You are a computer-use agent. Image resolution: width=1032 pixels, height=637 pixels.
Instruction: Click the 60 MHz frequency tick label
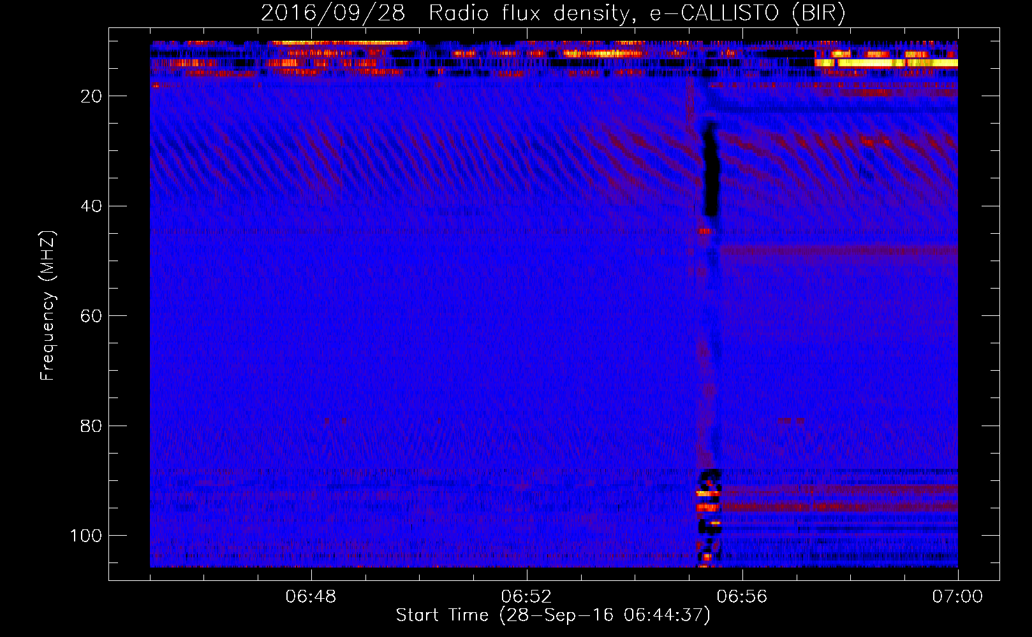(91, 316)
